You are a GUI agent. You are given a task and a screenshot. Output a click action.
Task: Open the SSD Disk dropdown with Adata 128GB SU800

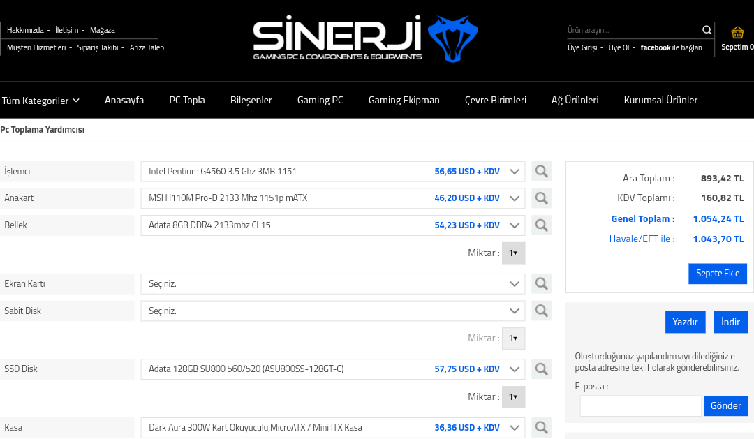(333, 369)
